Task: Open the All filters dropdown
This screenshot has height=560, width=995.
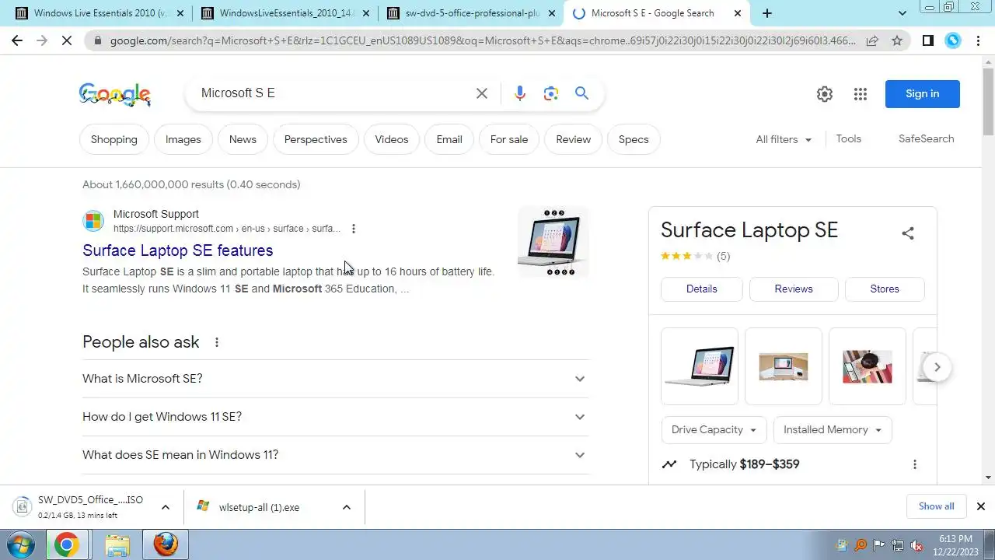Action: 784,139
